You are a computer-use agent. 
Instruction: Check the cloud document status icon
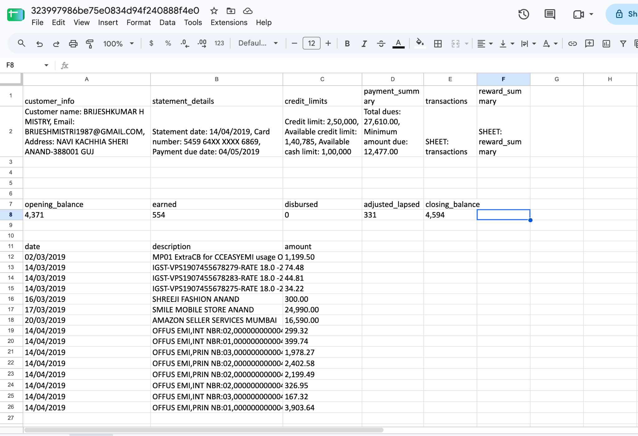click(x=248, y=11)
